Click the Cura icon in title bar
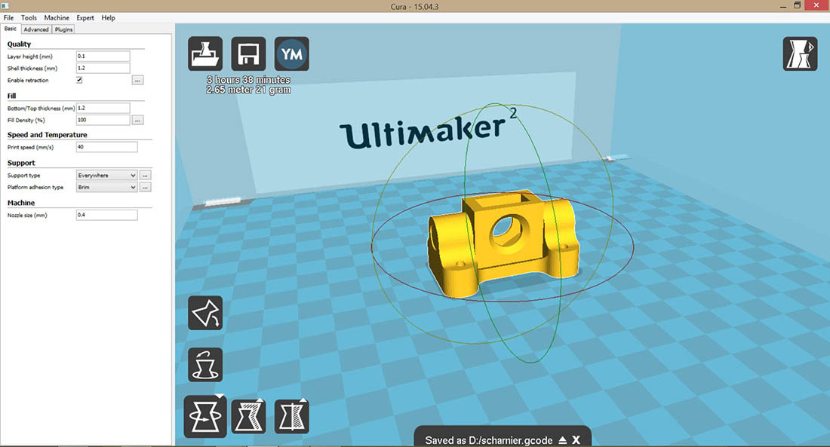 point(5,6)
